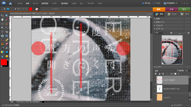Select the Quick Selection brush tool

click(7, 28)
